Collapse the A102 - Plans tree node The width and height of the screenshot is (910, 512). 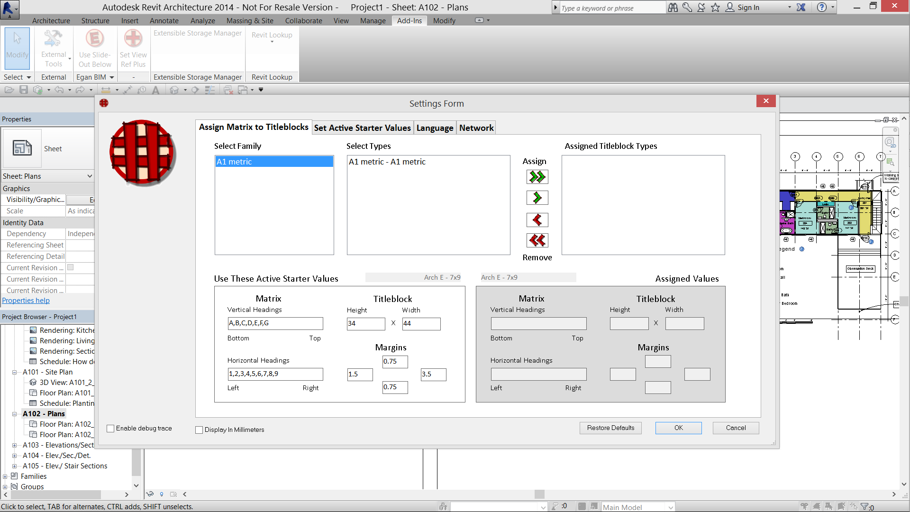click(x=15, y=414)
